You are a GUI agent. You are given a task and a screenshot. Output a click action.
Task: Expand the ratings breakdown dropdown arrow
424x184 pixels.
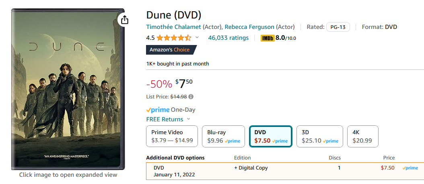point(197,38)
